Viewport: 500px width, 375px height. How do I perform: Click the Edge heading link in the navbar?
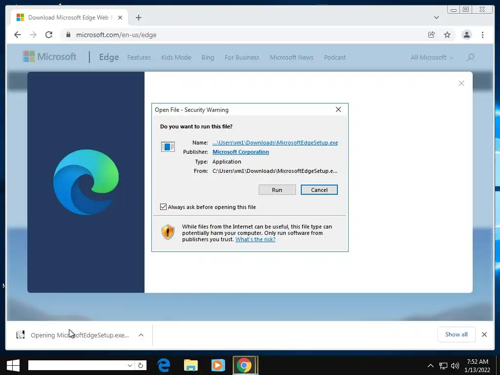click(x=109, y=57)
